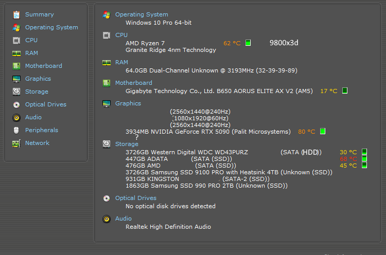Click the temperature indicator beside motherboard 17 °C
This screenshot has height=255, width=386.
click(x=345, y=90)
